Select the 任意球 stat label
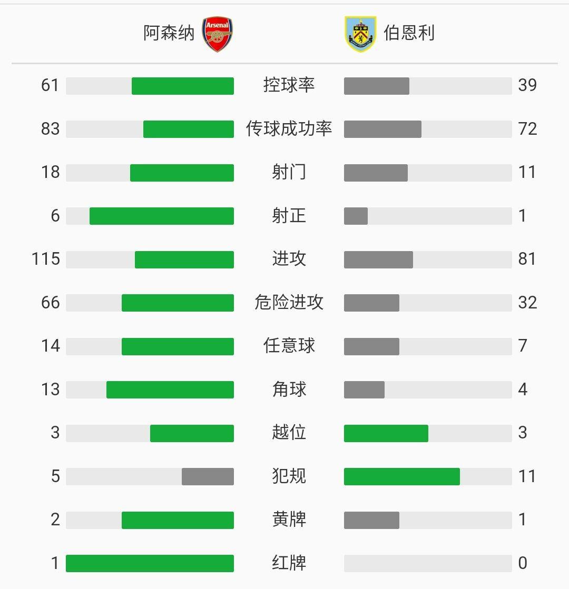569x589 pixels. pyautogui.click(x=289, y=346)
